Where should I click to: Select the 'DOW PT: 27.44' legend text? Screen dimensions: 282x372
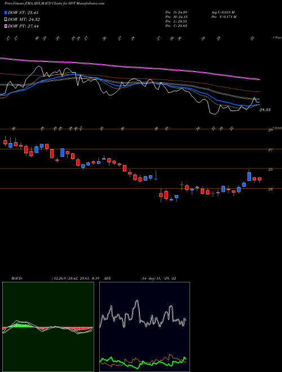[24, 26]
